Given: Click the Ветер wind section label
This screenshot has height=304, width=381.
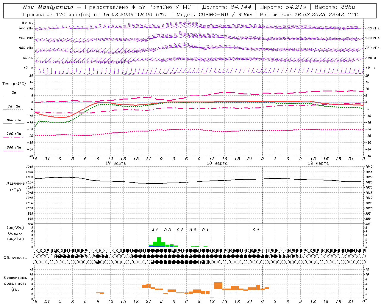Looking at the screenshot, I should (28, 23).
